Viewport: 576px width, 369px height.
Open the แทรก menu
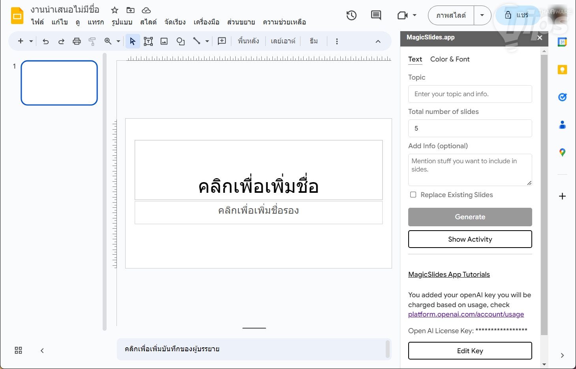[96, 22]
